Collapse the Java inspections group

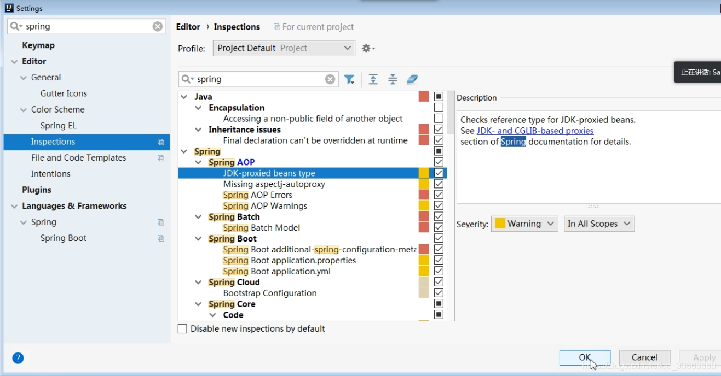[x=184, y=97]
